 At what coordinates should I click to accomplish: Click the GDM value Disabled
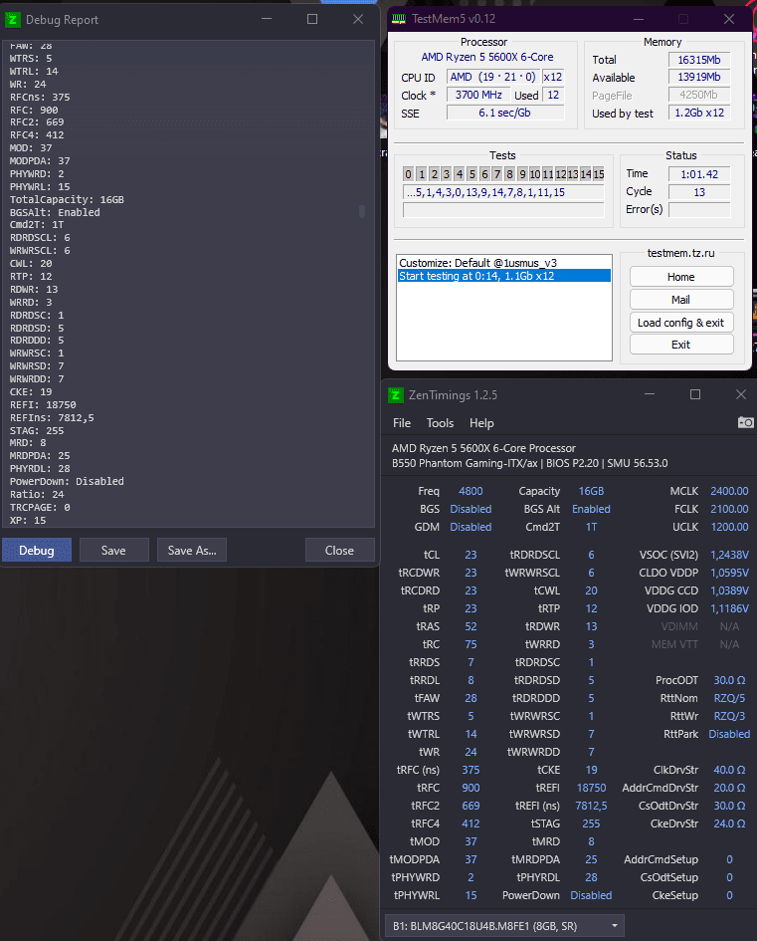(x=471, y=527)
